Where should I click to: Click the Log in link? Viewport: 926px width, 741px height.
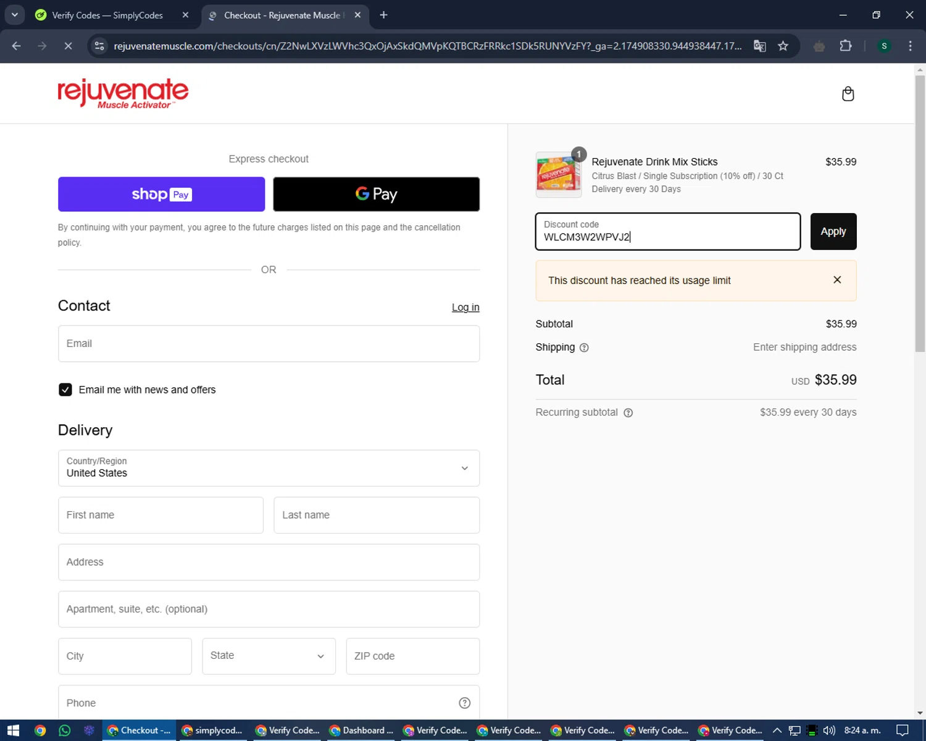pyautogui.click(x=465, y=308)
